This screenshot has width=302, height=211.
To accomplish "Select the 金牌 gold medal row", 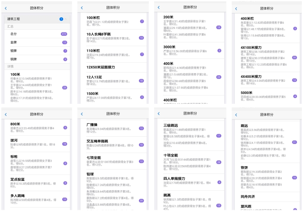I will [37, 42].
